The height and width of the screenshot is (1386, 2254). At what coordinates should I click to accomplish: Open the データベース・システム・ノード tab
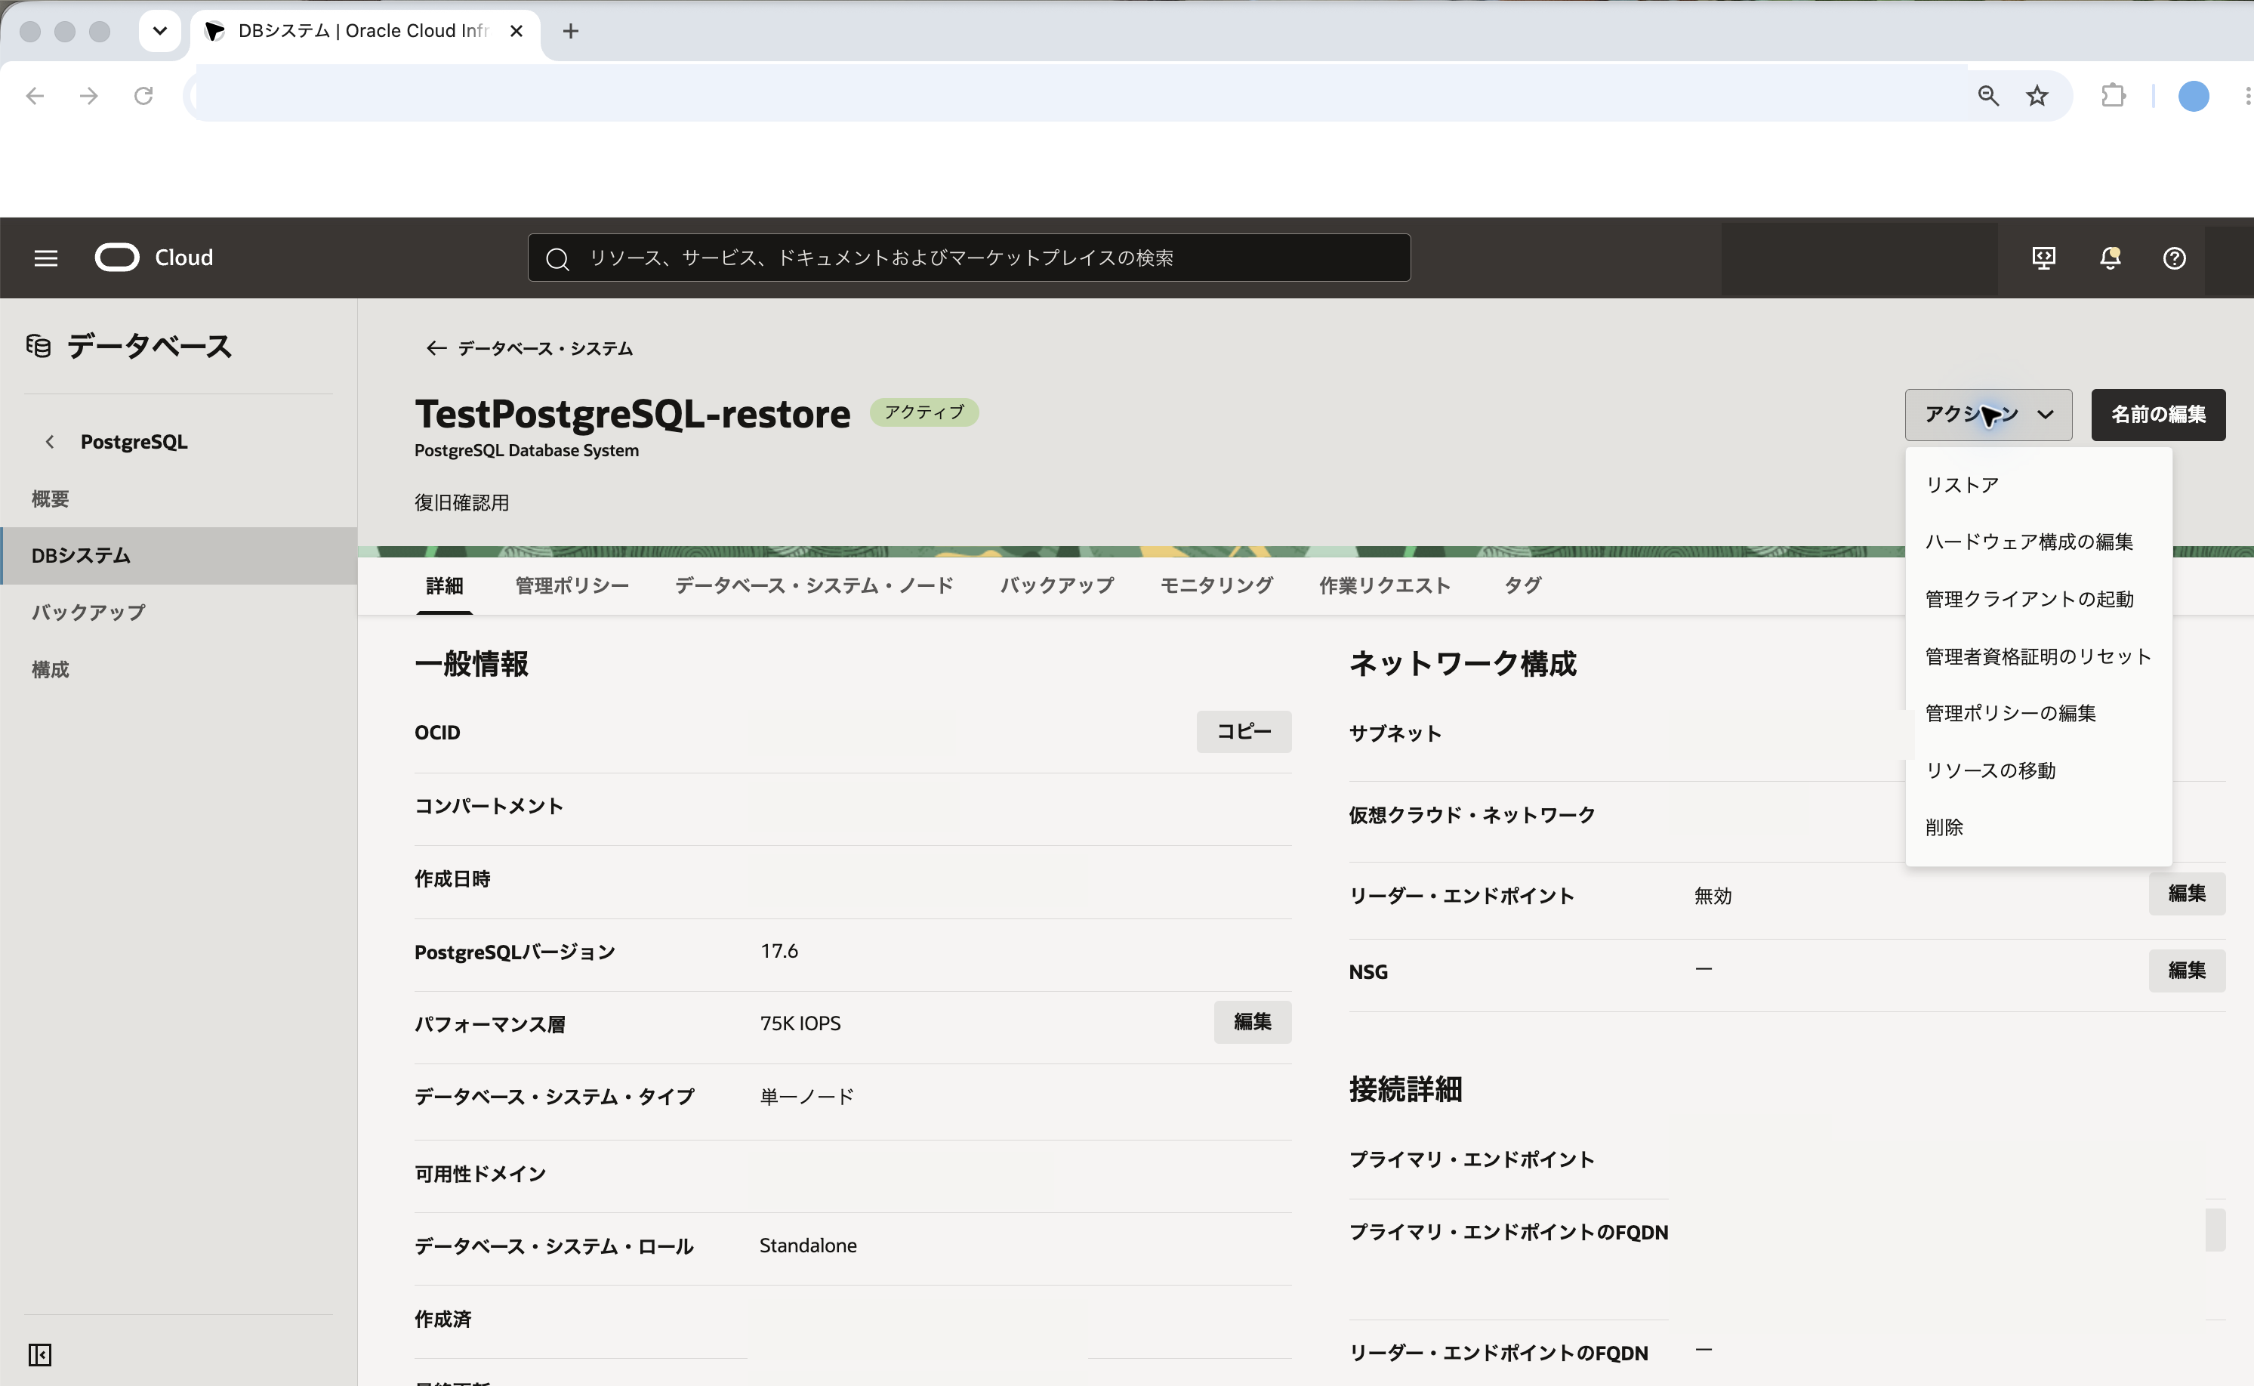coord(814,585)
